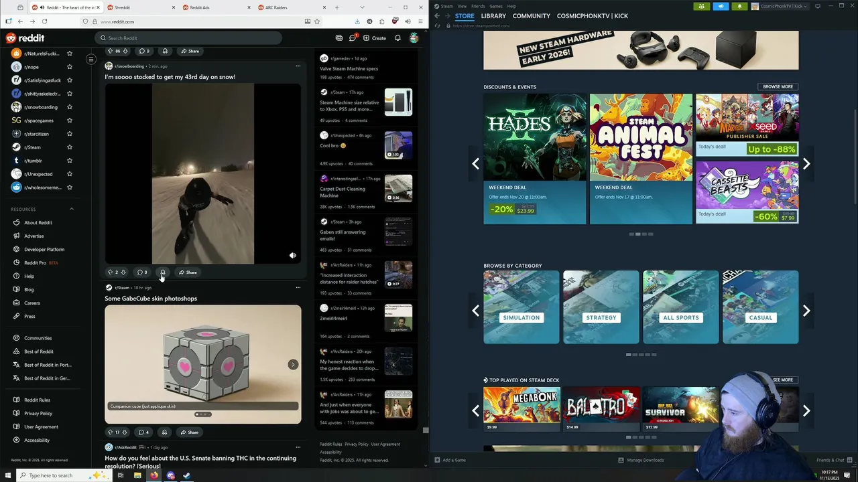Show previous Browse by Category items

pos(475,311)
